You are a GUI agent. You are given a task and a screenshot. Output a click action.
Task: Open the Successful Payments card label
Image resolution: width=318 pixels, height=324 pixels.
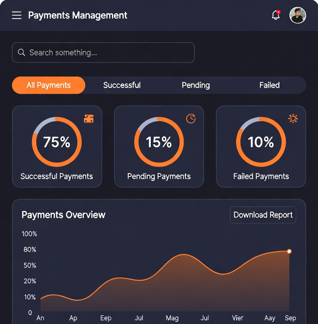point(57,176)
